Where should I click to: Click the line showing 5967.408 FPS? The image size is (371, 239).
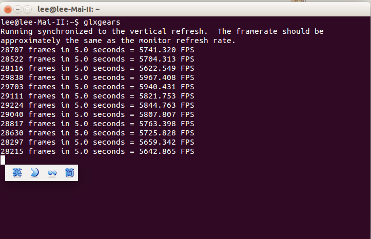point(97,77)
